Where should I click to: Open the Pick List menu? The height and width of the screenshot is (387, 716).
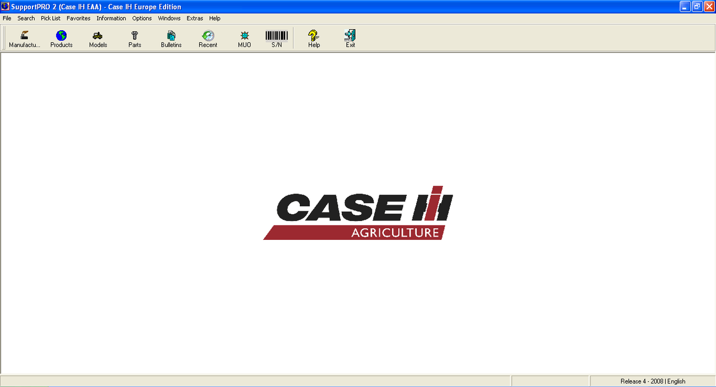tap(50, 18)
